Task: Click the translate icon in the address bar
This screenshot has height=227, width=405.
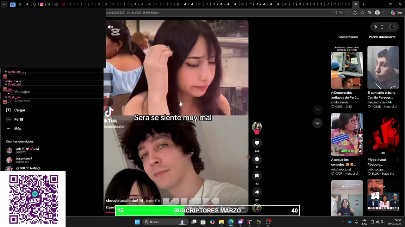Action: tap(341, 13)
